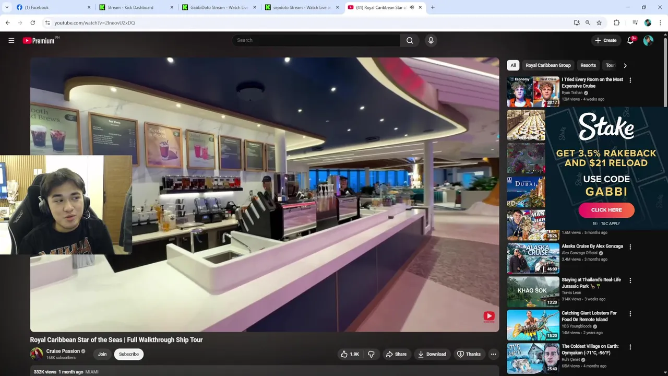Select the All filter chip

[x=513, y=65]
